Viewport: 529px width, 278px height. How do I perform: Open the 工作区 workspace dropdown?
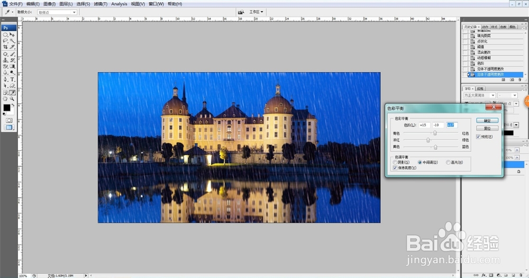click(x=256, y=12)
